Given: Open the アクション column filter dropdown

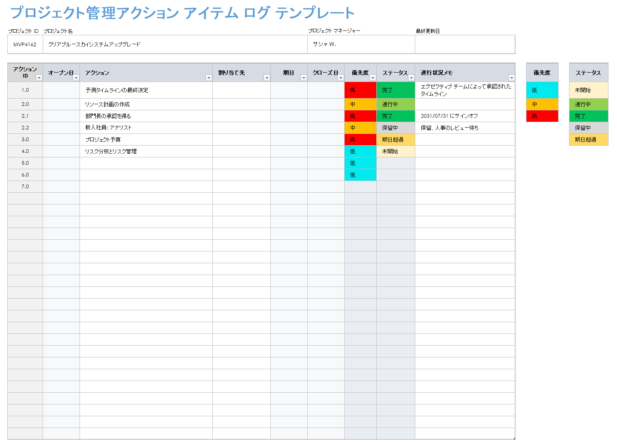Looking at the screenshot, I should (x=209, y=78).
